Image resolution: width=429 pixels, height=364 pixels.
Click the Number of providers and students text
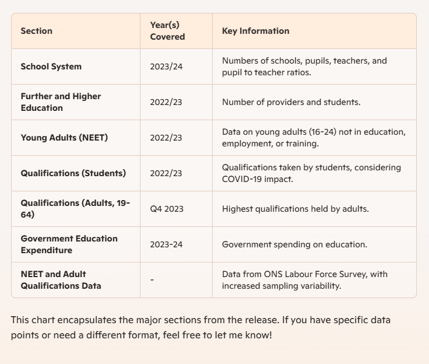pyautogui.click(x=291, y=102)
